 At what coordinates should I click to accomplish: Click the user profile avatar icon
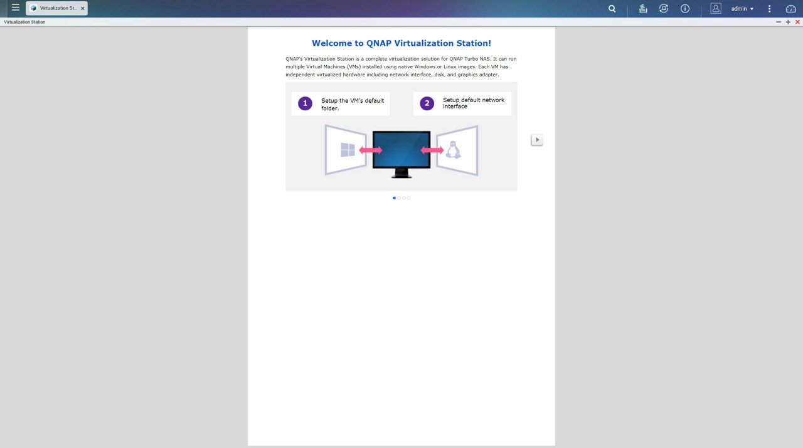716,9
